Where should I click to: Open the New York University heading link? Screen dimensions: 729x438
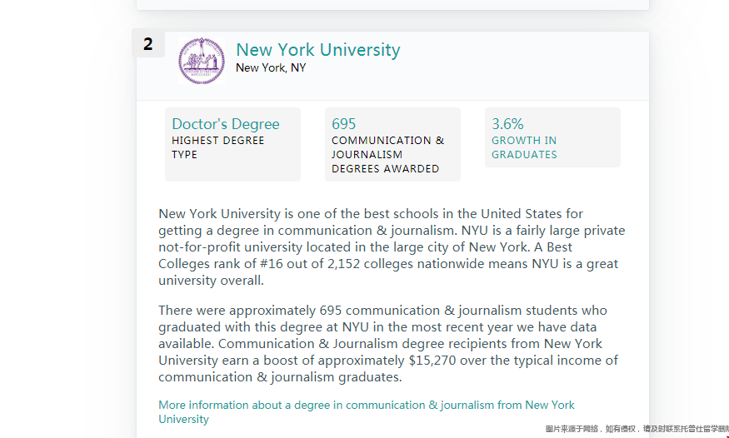click(318, 50)
